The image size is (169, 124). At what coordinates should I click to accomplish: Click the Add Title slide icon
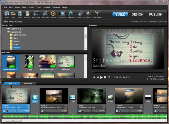pos(45,14)
